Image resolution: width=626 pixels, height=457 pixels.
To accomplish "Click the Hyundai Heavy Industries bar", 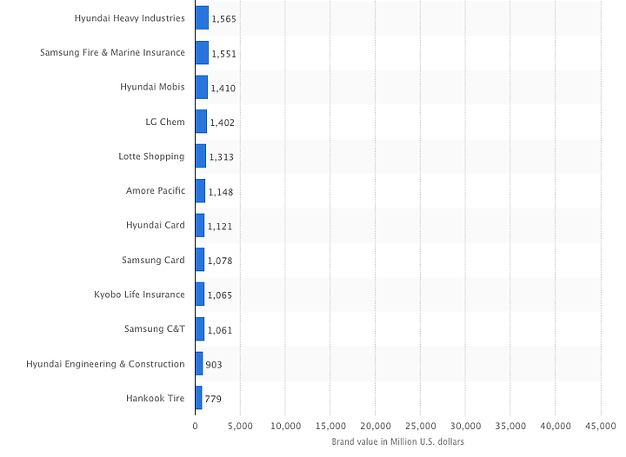I will point(202,18).
